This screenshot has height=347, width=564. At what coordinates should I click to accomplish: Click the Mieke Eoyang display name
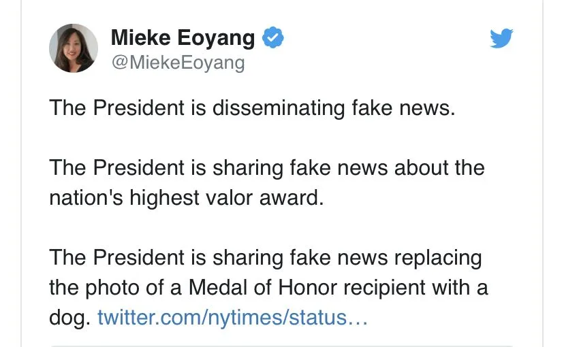pyautogui.click(x=182, y=39)
